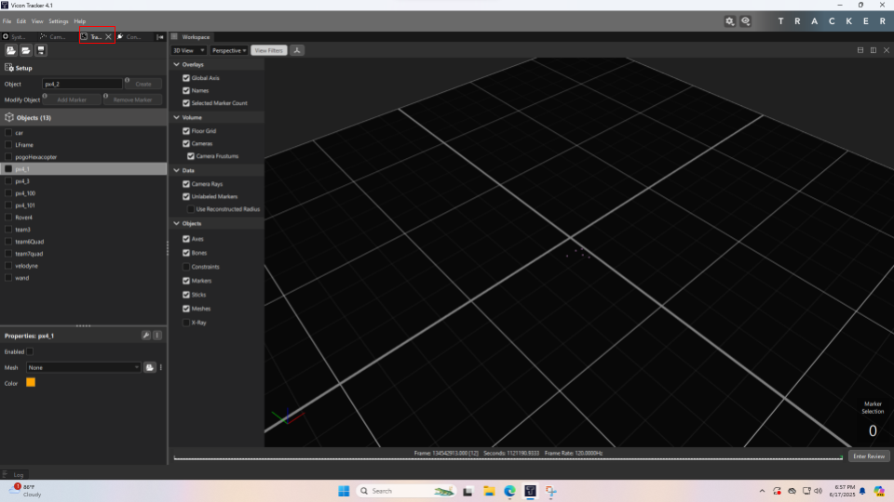Uncheck Camera Rays

point(186,184)
